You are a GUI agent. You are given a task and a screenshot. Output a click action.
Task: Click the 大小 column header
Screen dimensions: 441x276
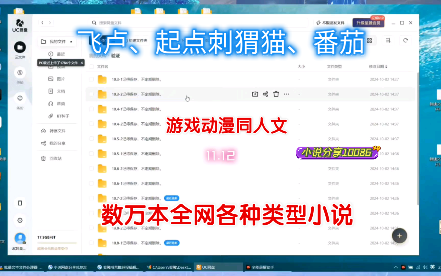click(x=301, y=66)
